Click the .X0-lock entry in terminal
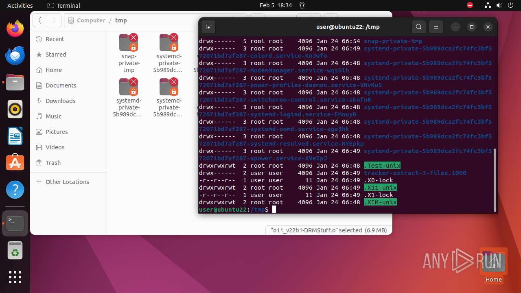Screen dimensions: 521x293 click(x=379, y=180)
